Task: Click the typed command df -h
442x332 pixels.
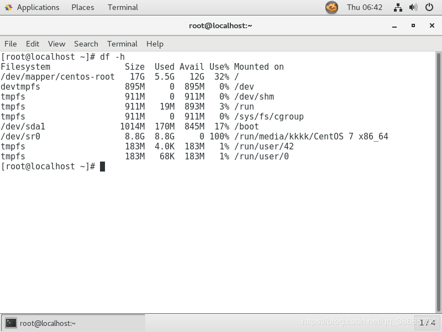Action: (112, 57)
